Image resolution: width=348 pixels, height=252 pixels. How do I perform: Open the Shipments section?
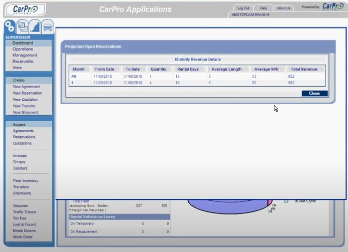point(22,193)
